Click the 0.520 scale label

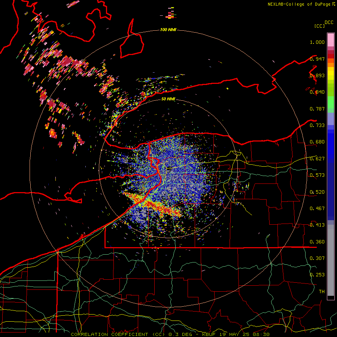(x=317, y=192)
